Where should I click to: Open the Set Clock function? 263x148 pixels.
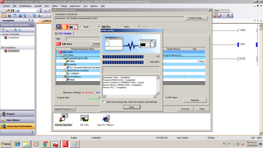point(84,120)
